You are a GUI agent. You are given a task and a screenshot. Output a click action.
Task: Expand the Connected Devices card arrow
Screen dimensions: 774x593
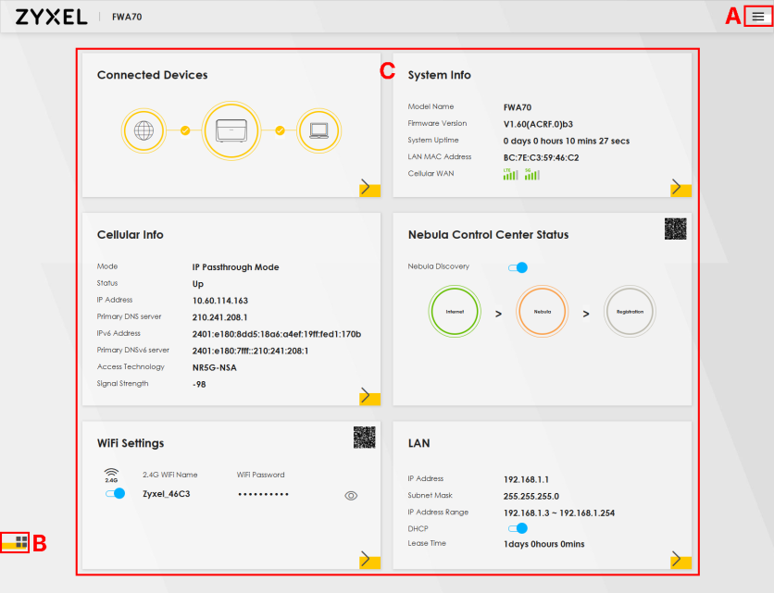(368, 188)
